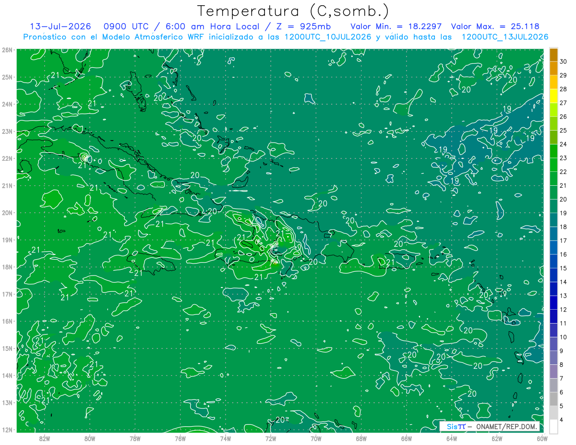This screenshot has height=445, width=576.
Task: Click latitude axis label "22N"
Action: pyautogui.click(x=7, y=158)
